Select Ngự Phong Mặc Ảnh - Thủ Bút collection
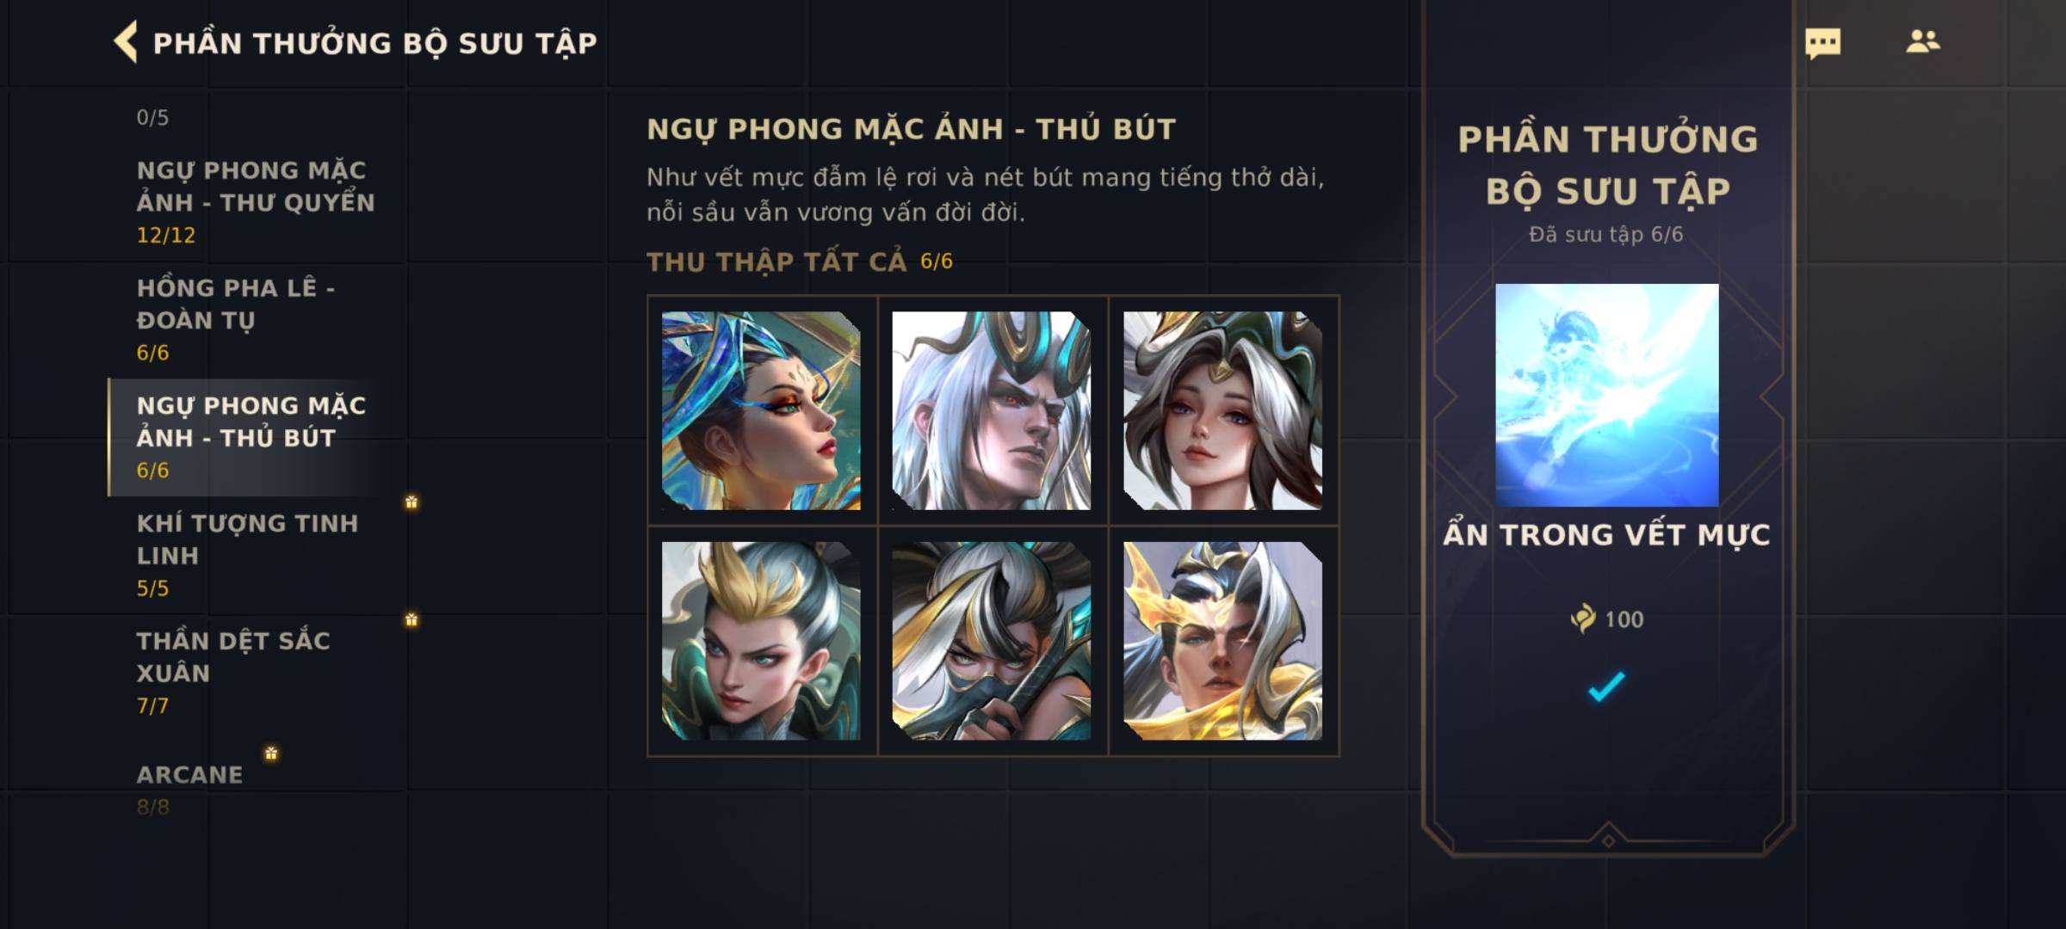Image resolution: width=2066 pixels, height=929 pixels. (x=256, y=437)
